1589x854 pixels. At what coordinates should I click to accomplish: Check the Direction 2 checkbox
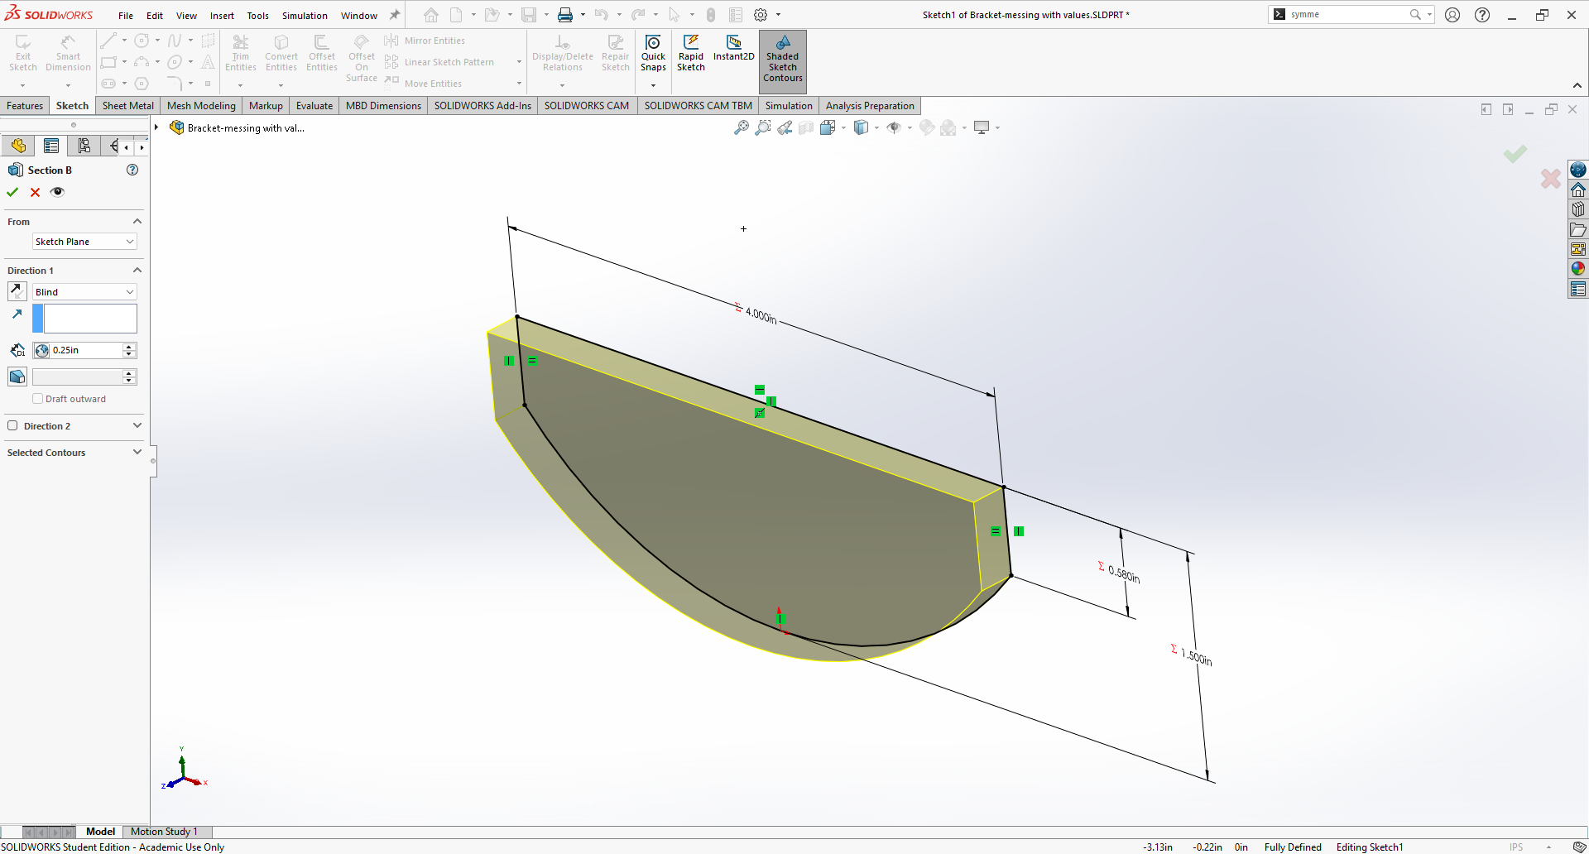pos(12,426)
